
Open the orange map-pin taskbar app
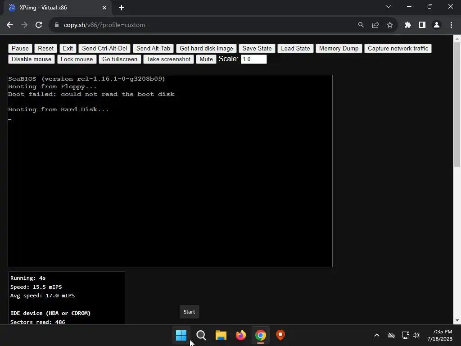(x=280, y=335)
